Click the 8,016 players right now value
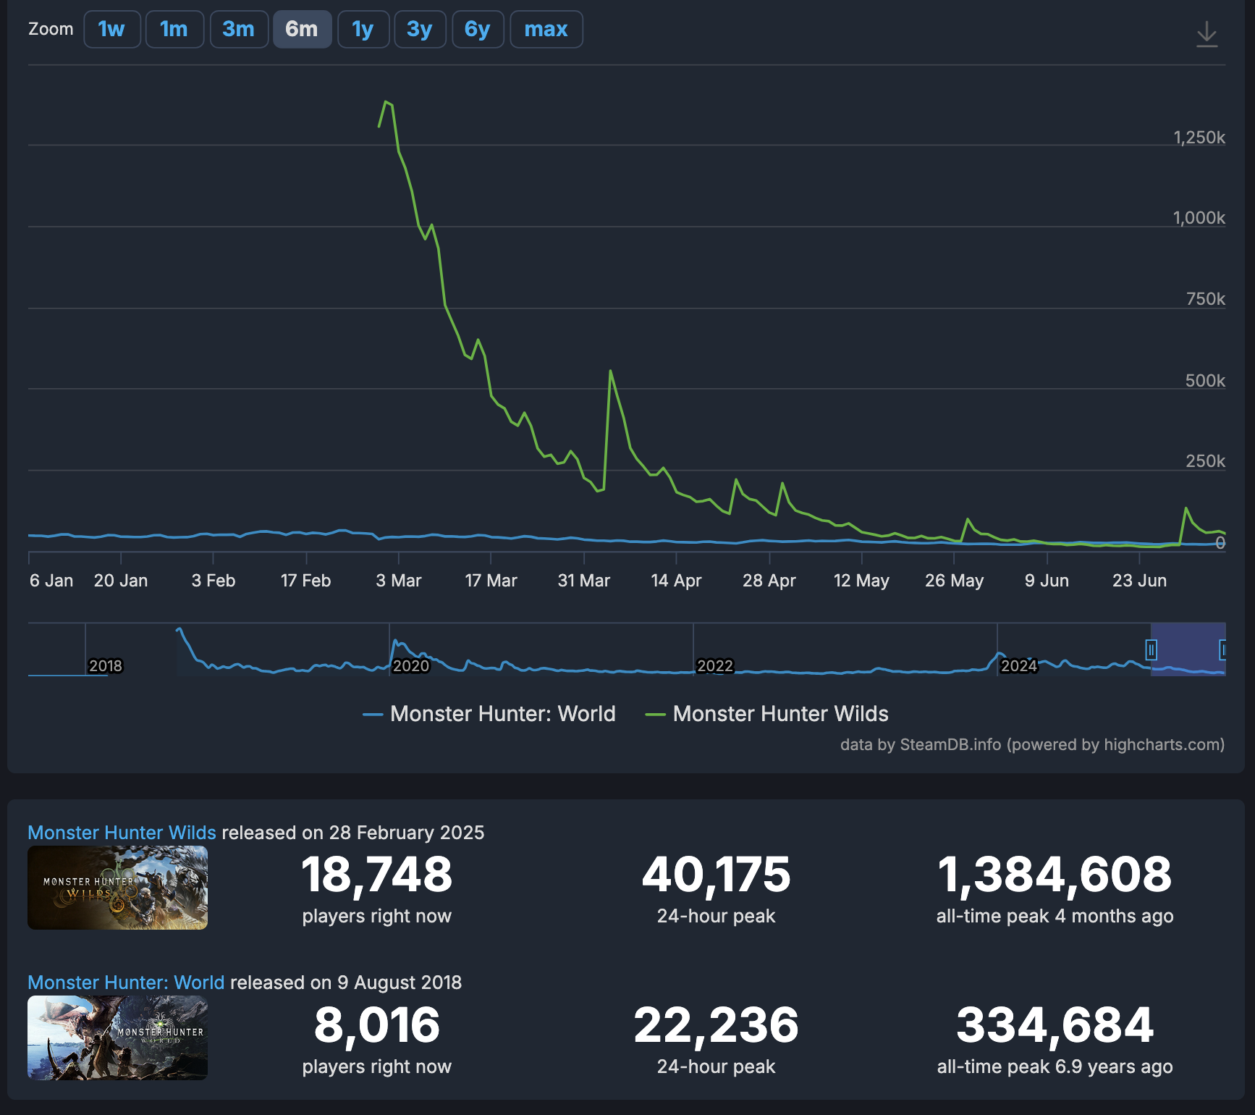The width and height of the screenshot is (1255, 1115). tap(376, 1025)
